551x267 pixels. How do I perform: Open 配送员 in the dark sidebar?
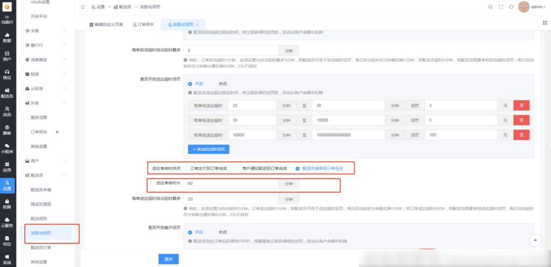(x=8, y=93)
